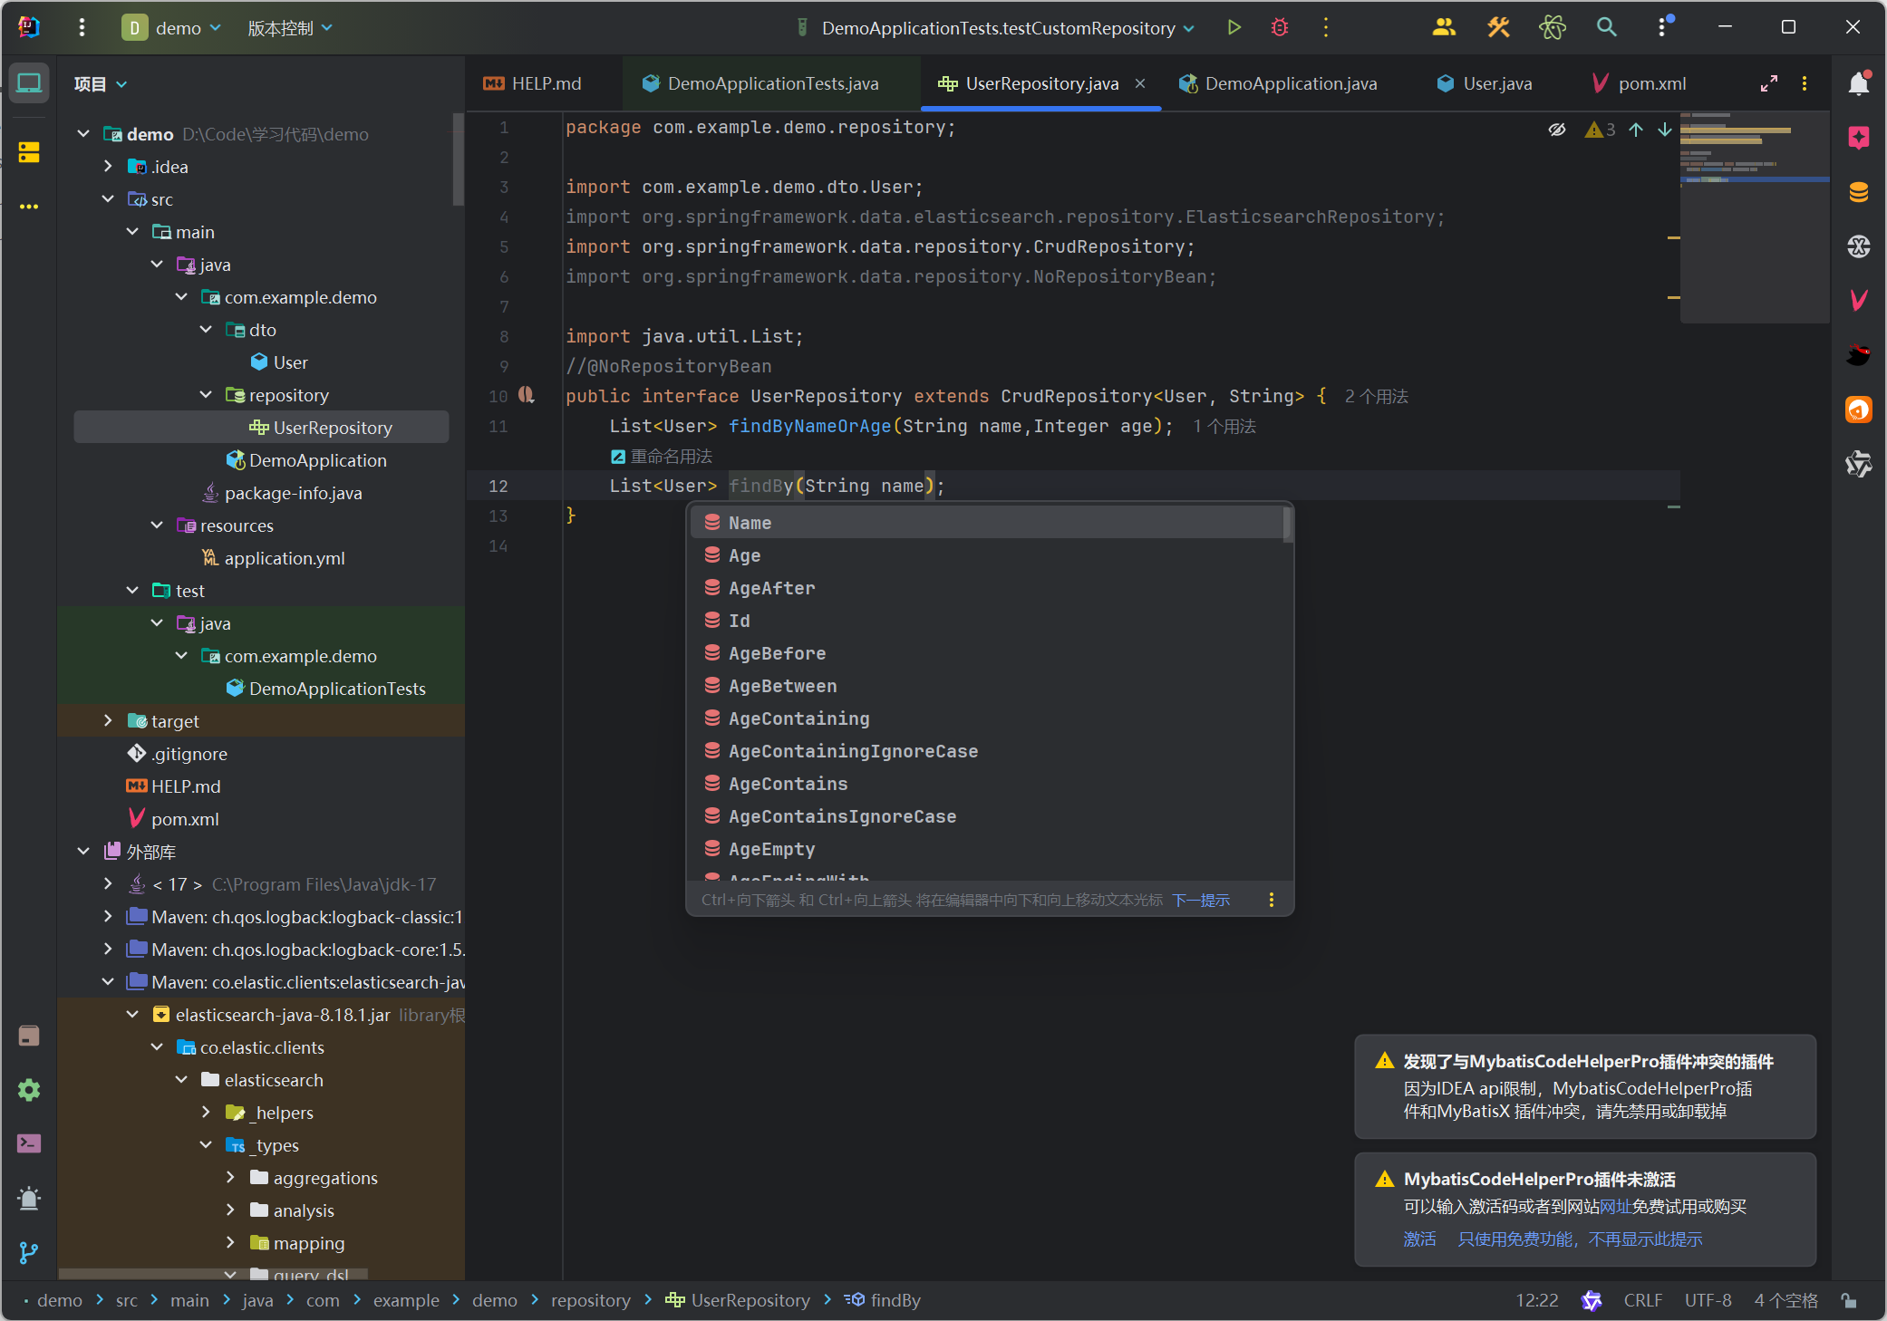This screenshot has width=1887, height=1321.
Task: Start debugging with the bug icon
Action: click(1280, 28)
